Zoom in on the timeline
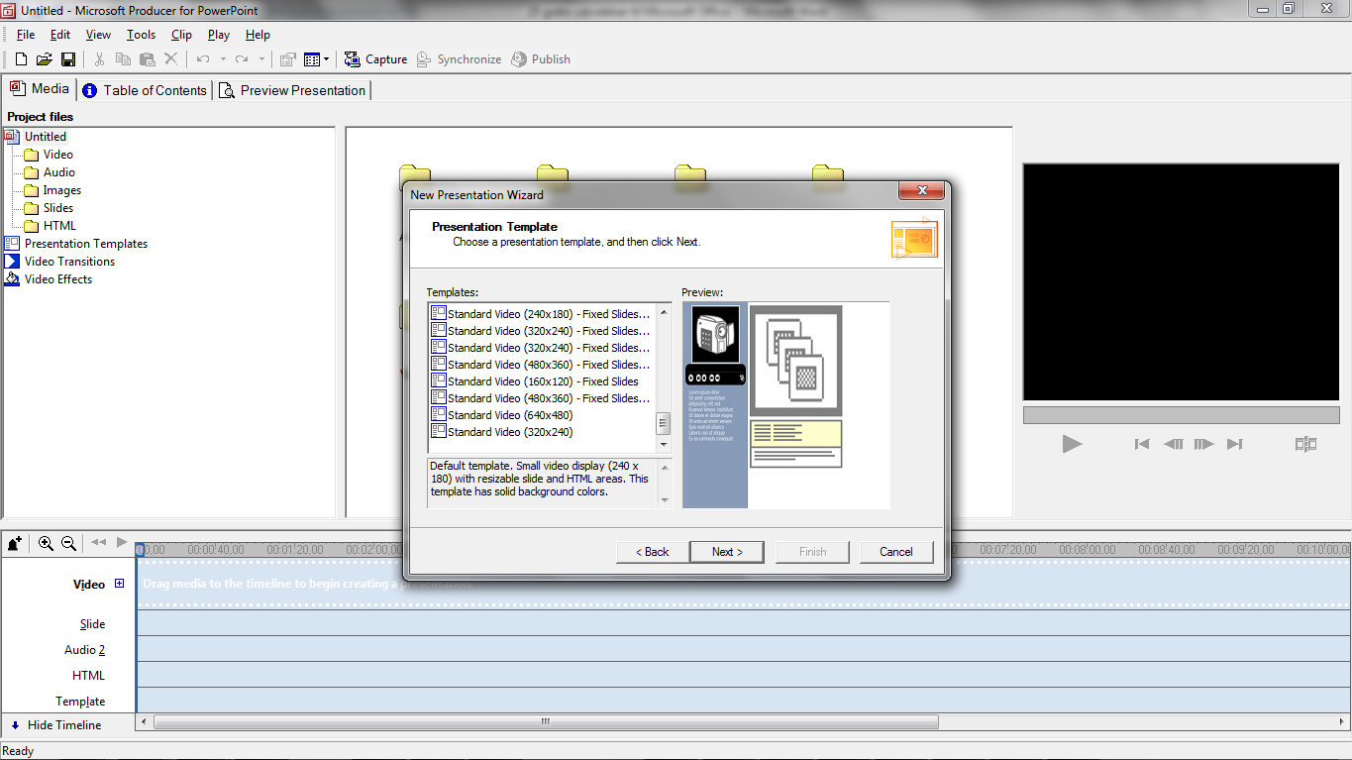This screenshot has width=1352, height=760. coord(46,543)
